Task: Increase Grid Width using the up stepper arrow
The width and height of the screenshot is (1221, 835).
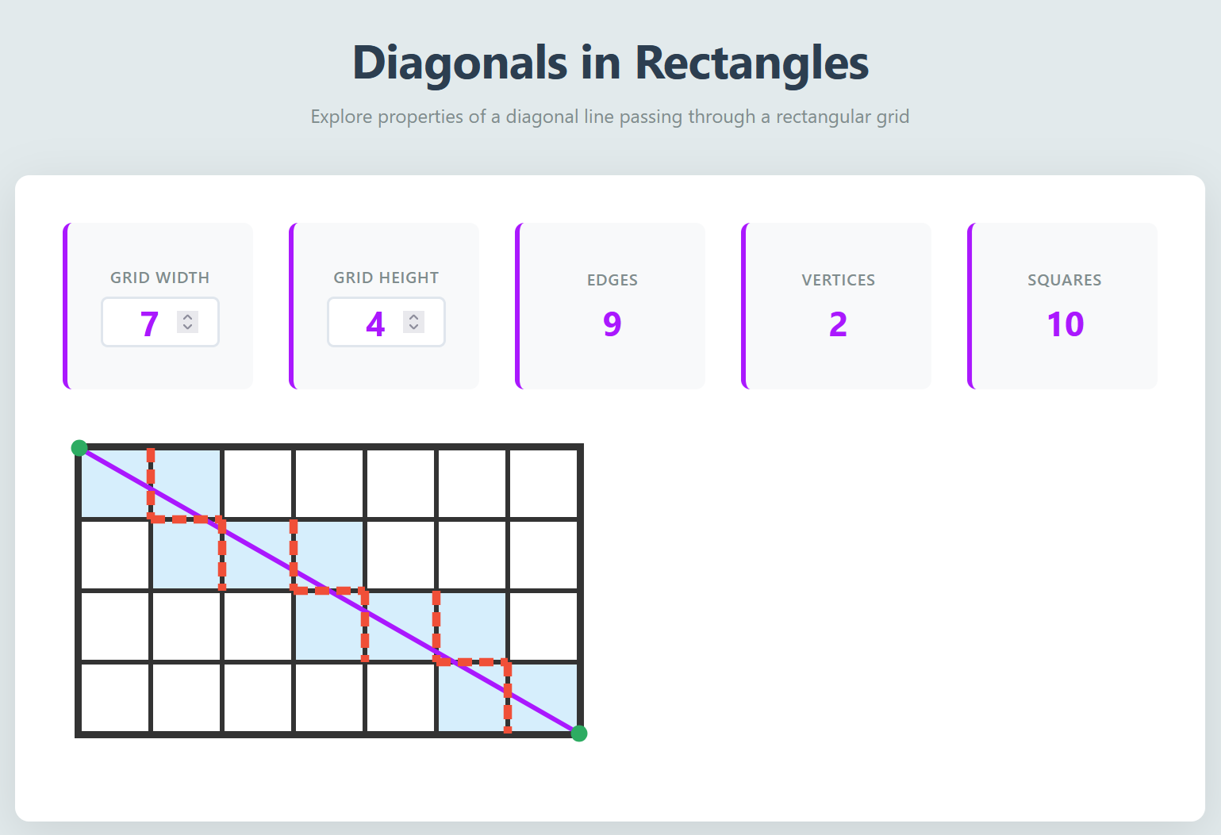Action: [x=188, y=316]
